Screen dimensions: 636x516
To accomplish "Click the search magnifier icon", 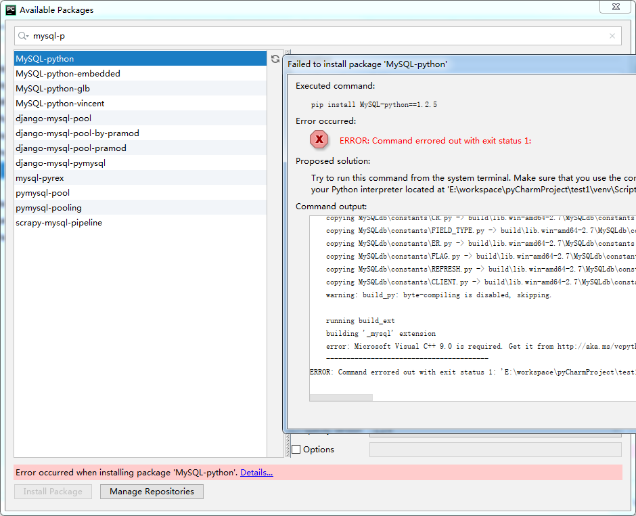I will pyautogui.click(x=23, y=36).
